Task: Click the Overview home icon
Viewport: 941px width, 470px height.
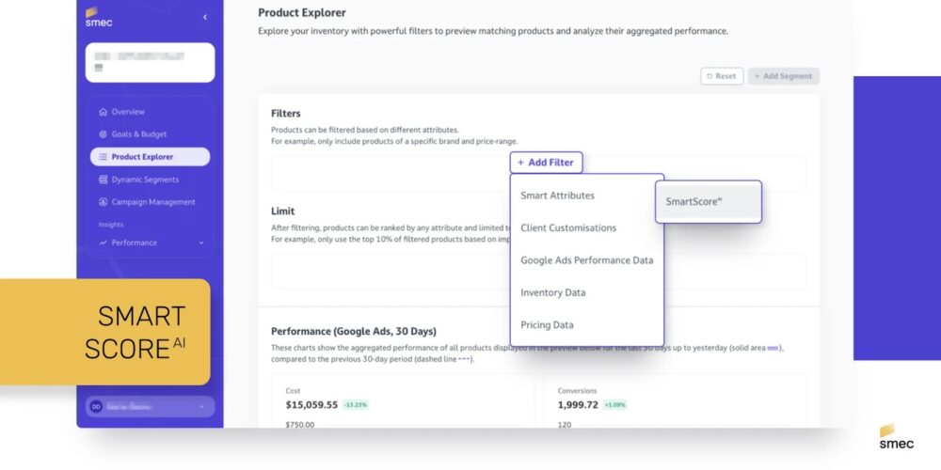Action: coord(104,112)
